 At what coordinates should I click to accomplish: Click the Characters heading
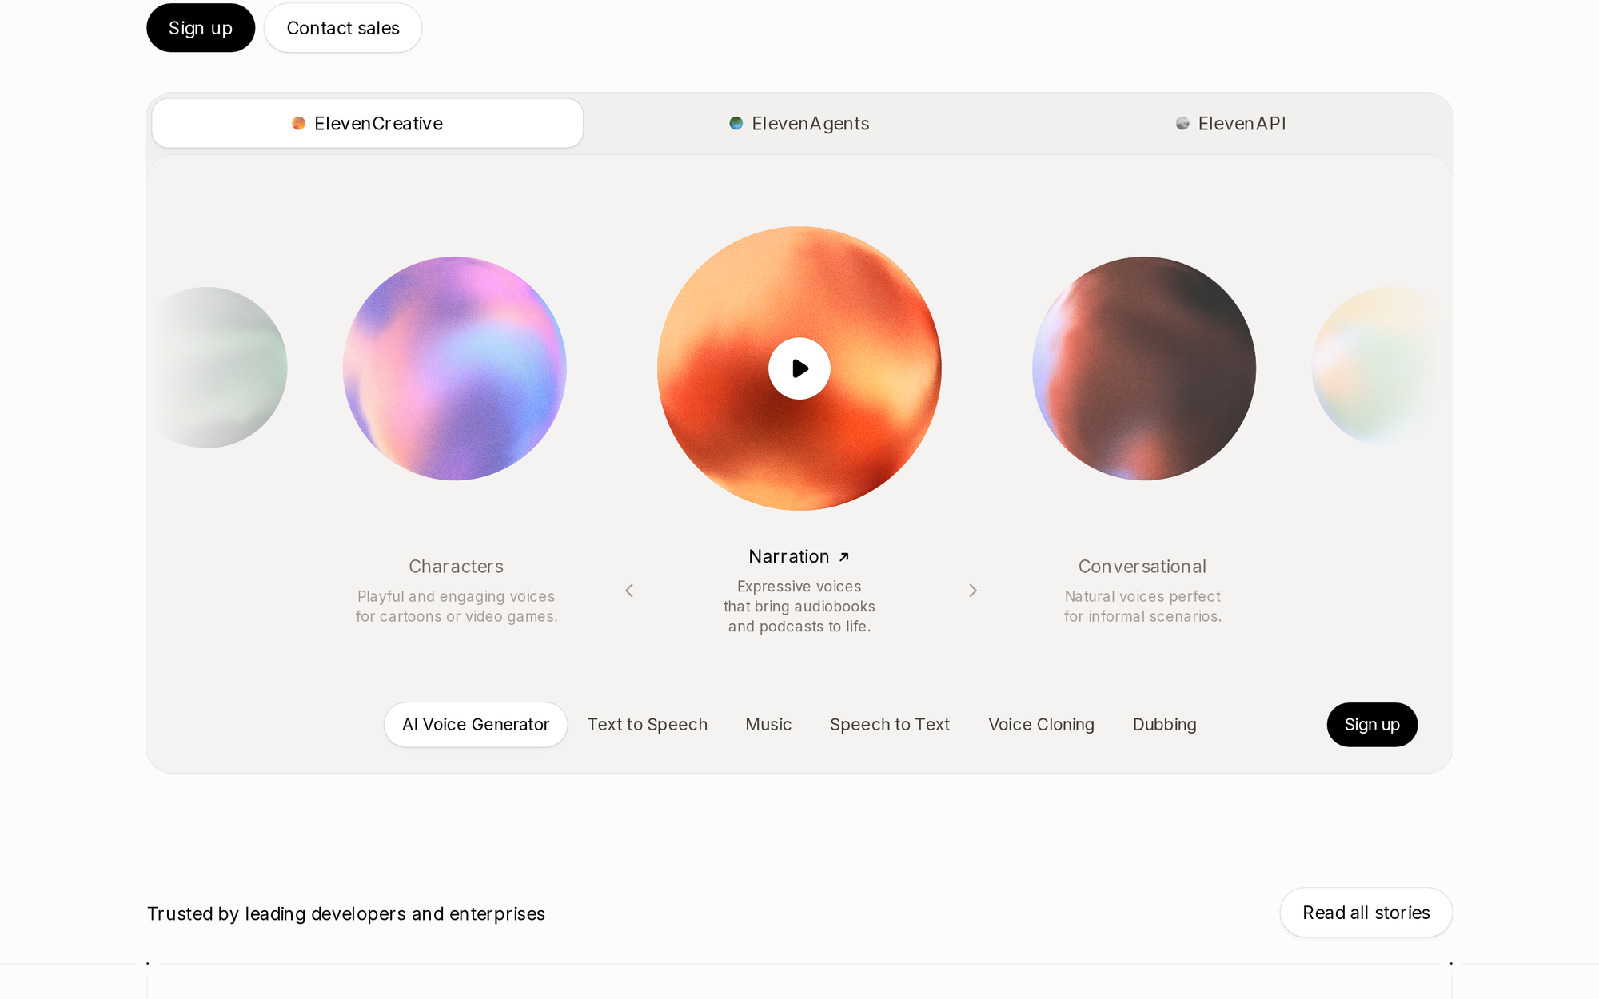(457, 567)
